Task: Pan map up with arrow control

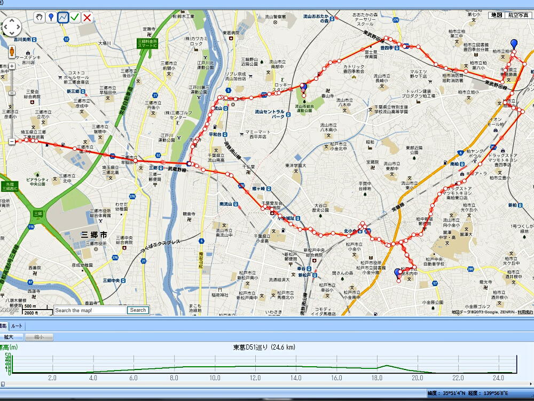Action: (x=12, y=20)
